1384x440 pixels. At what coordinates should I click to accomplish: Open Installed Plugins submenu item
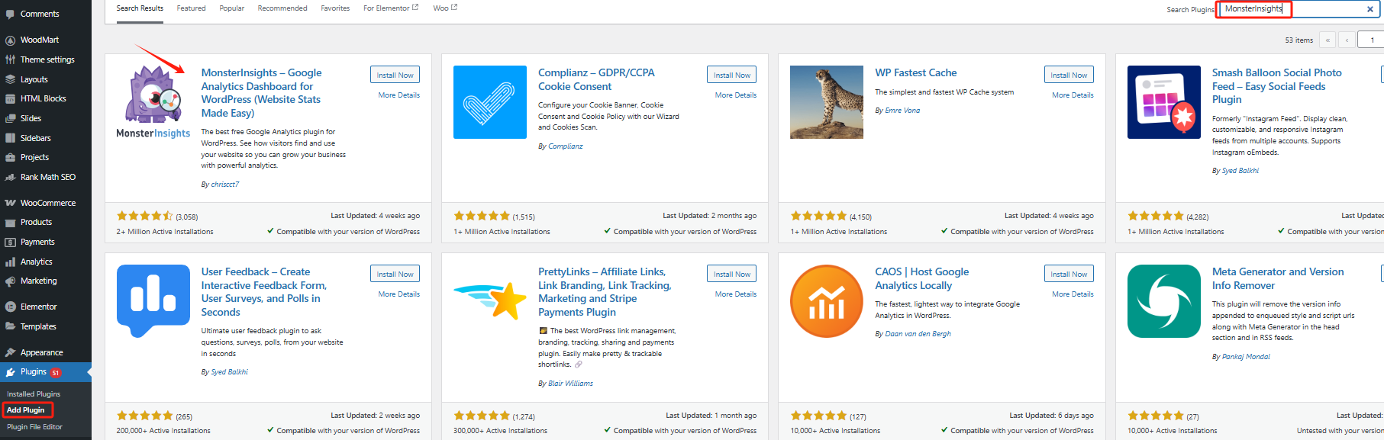click(34, 394)
